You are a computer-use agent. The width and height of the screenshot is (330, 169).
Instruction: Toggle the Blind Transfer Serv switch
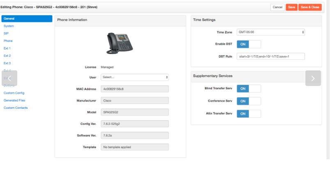coord(249,88)
